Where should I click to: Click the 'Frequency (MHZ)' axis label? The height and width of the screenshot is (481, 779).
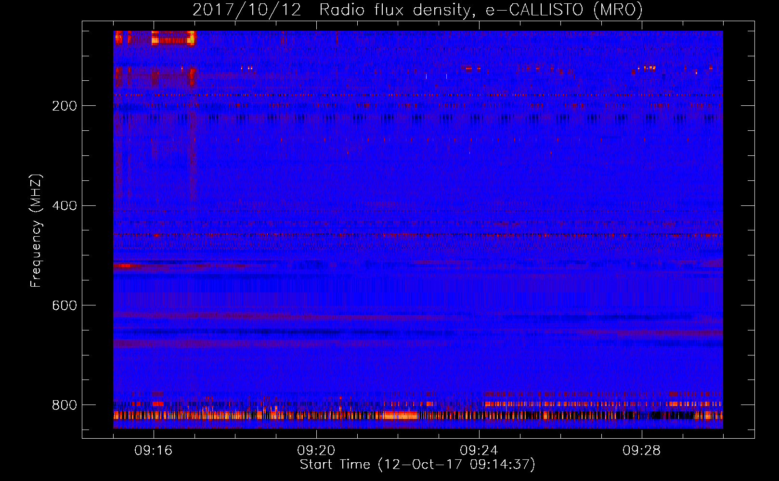click(x=36, y=230)
